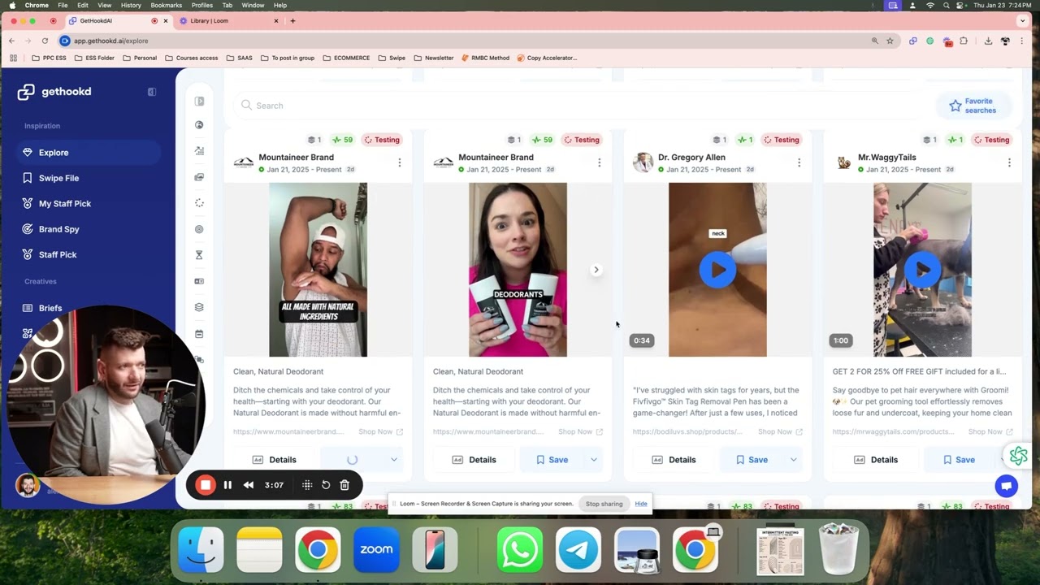
Task: Toggle the top panel icon in filter rail
Action: pyautogui.click(x=199, y=102)
